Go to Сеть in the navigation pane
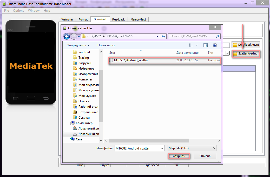This screenshot has height=177, width=270. (x=79, y=139)
